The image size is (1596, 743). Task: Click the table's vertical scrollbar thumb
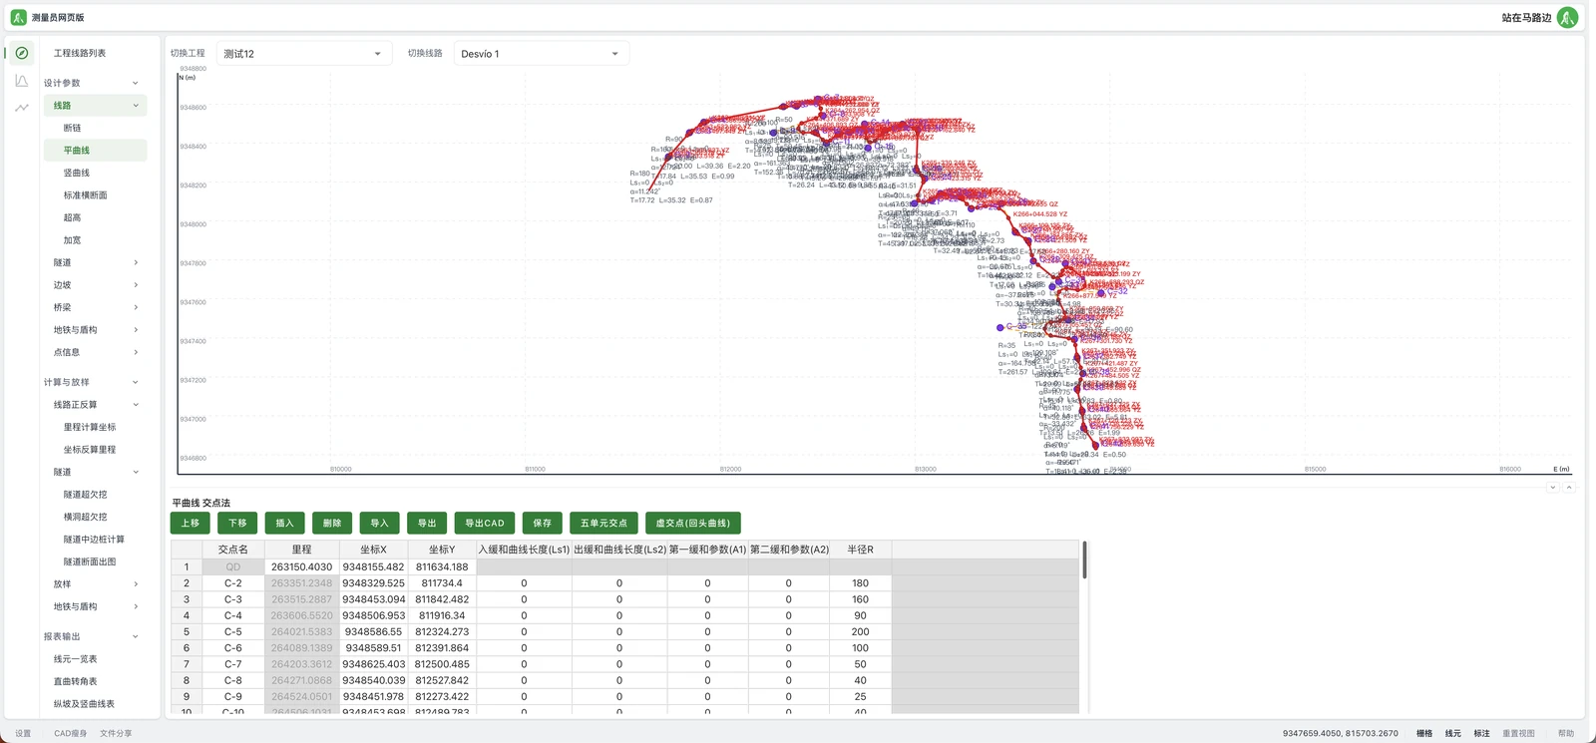(1084, 559)
